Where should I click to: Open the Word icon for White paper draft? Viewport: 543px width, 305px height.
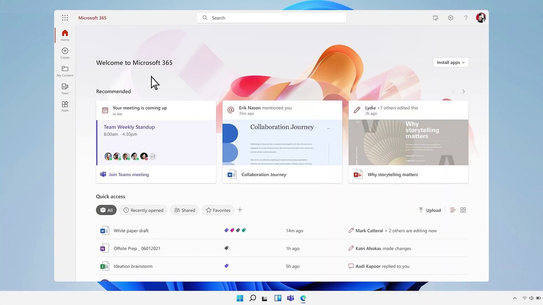click(104, 231)
